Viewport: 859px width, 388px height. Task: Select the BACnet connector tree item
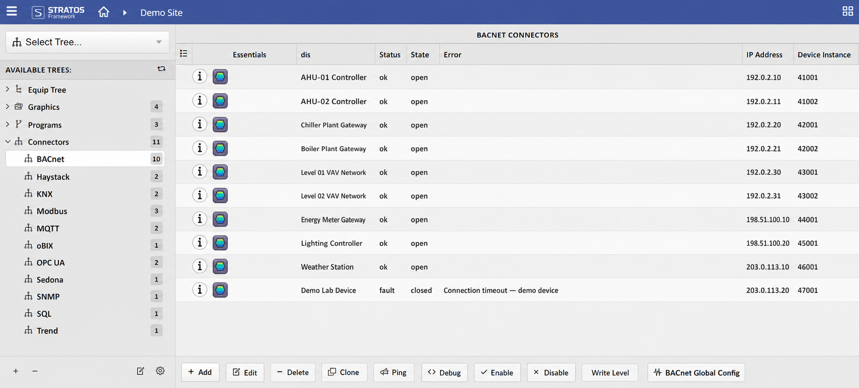pyautogui.click(x=85, y=159)
